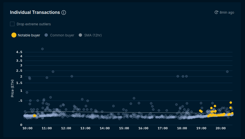Viewport: 245px width, 139px height.
Task: Click the 10:00 time axis label
Action: click(x=28, y=128)
